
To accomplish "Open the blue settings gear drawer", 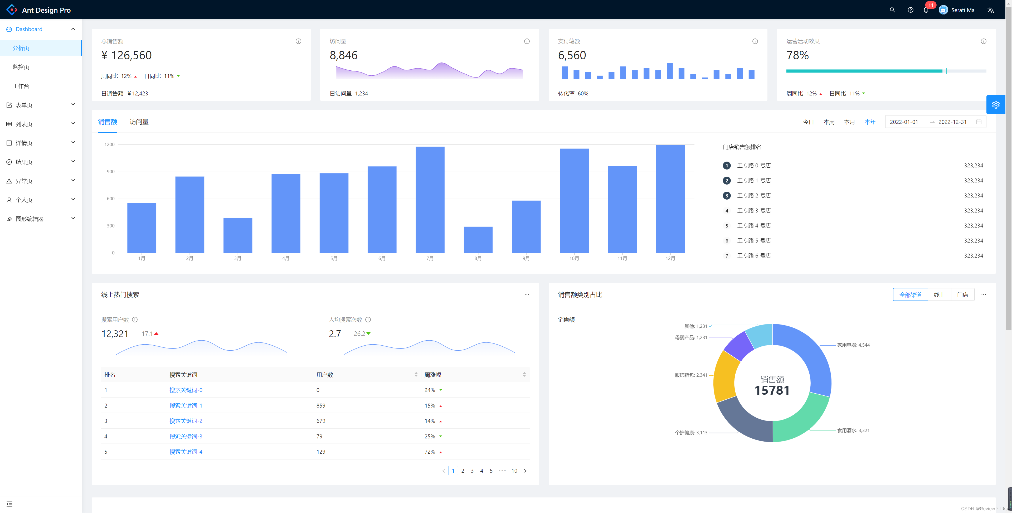I will click(995, 105).
